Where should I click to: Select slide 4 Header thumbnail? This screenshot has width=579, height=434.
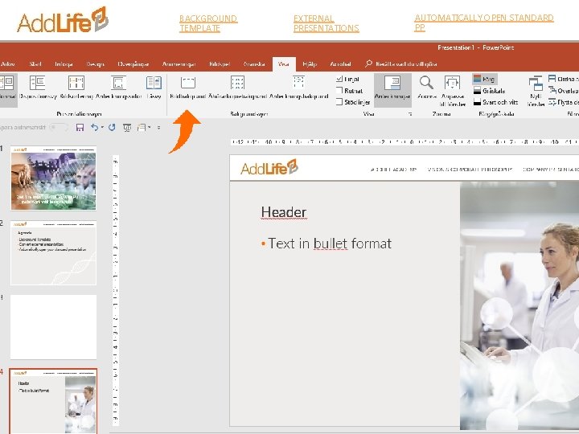tap(54, 401)
